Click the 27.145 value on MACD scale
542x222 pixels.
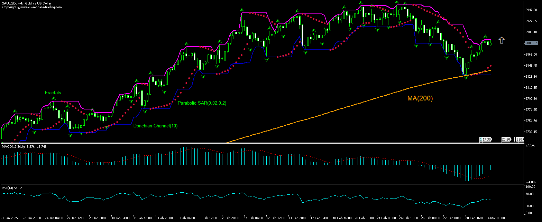[x=531, y=145]
